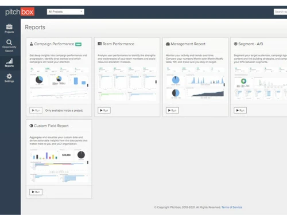Run the Campaign Performance report

[x=36, y=110]
